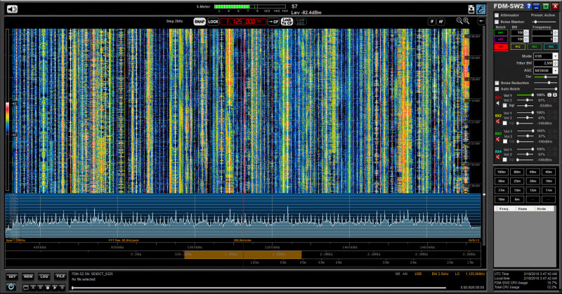Select the 30m band button
The width and height of the screenshot is (562, 294).
(x=502, y=181)
